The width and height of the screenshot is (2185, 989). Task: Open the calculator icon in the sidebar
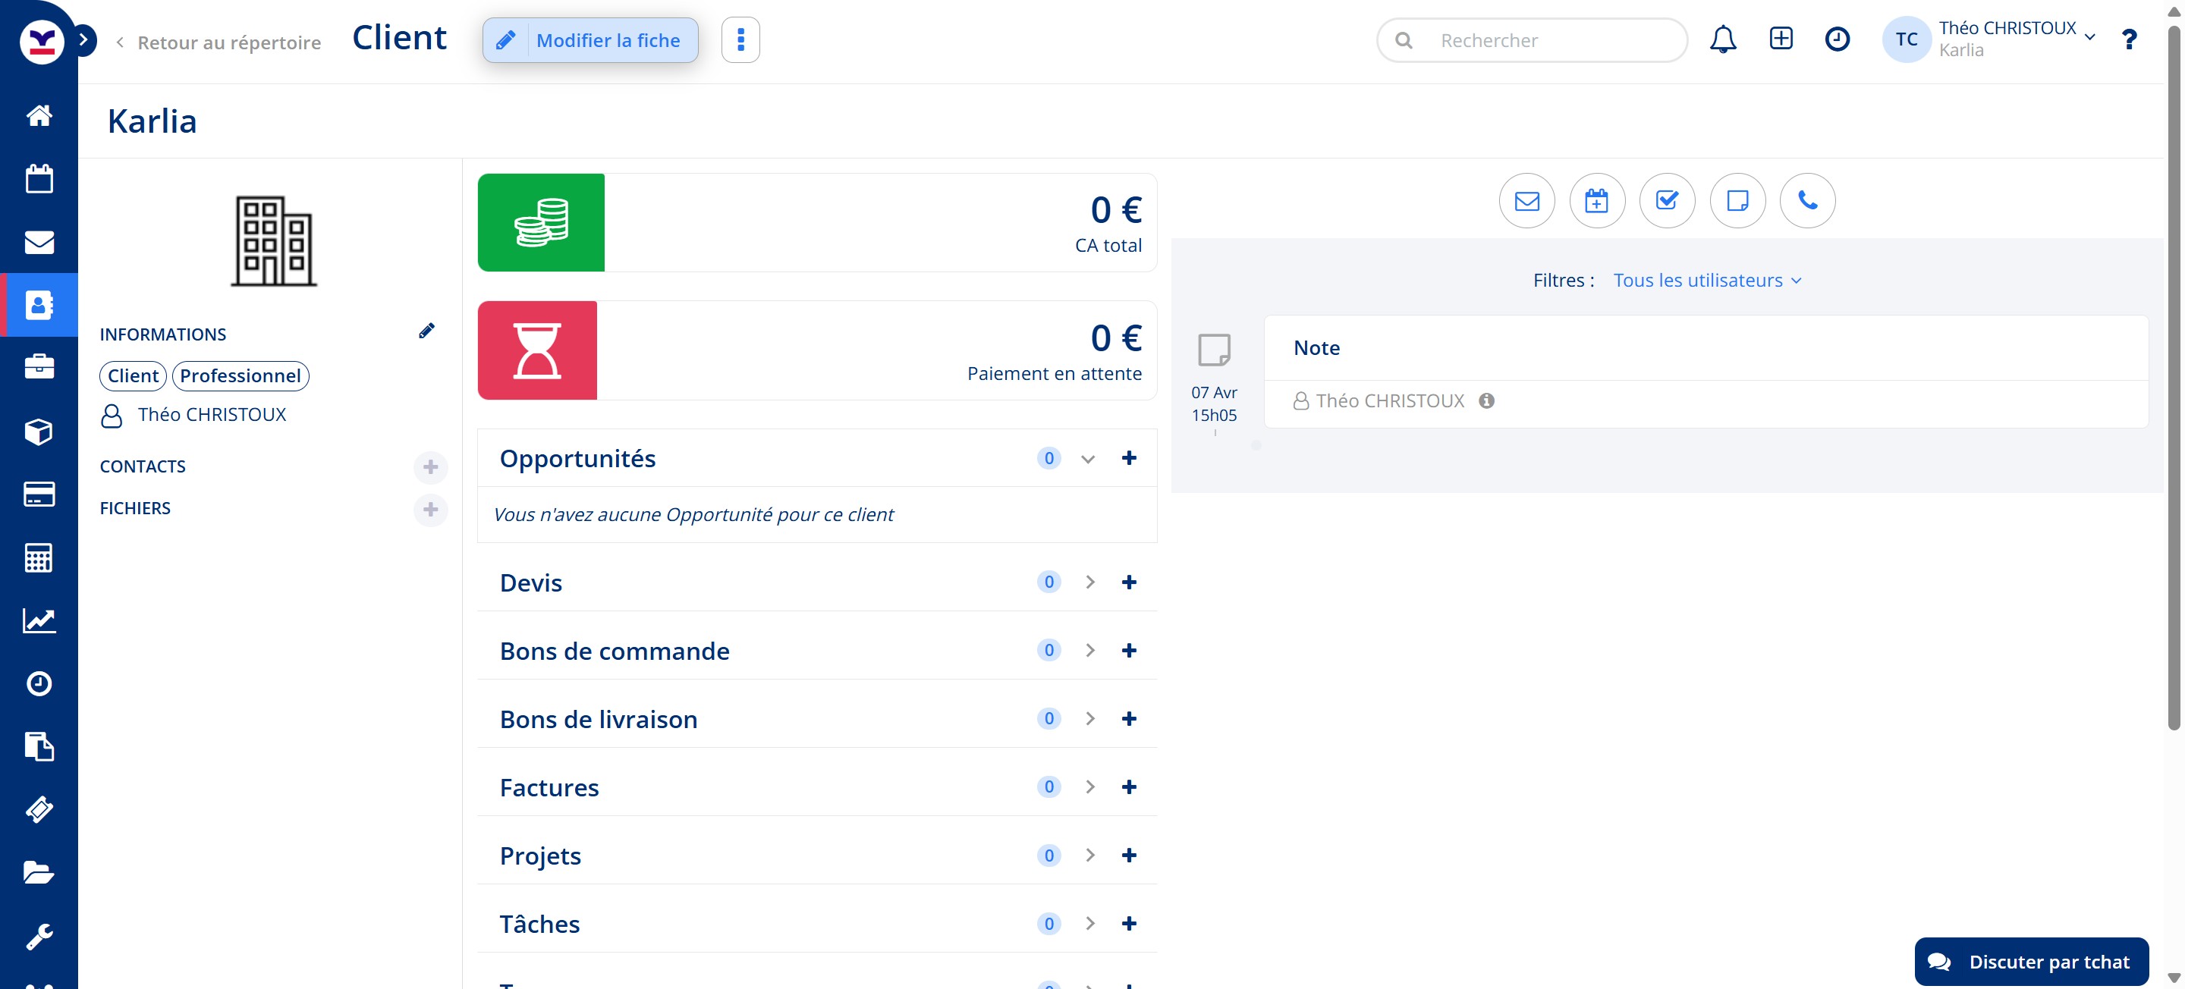[x=39, y=557]
